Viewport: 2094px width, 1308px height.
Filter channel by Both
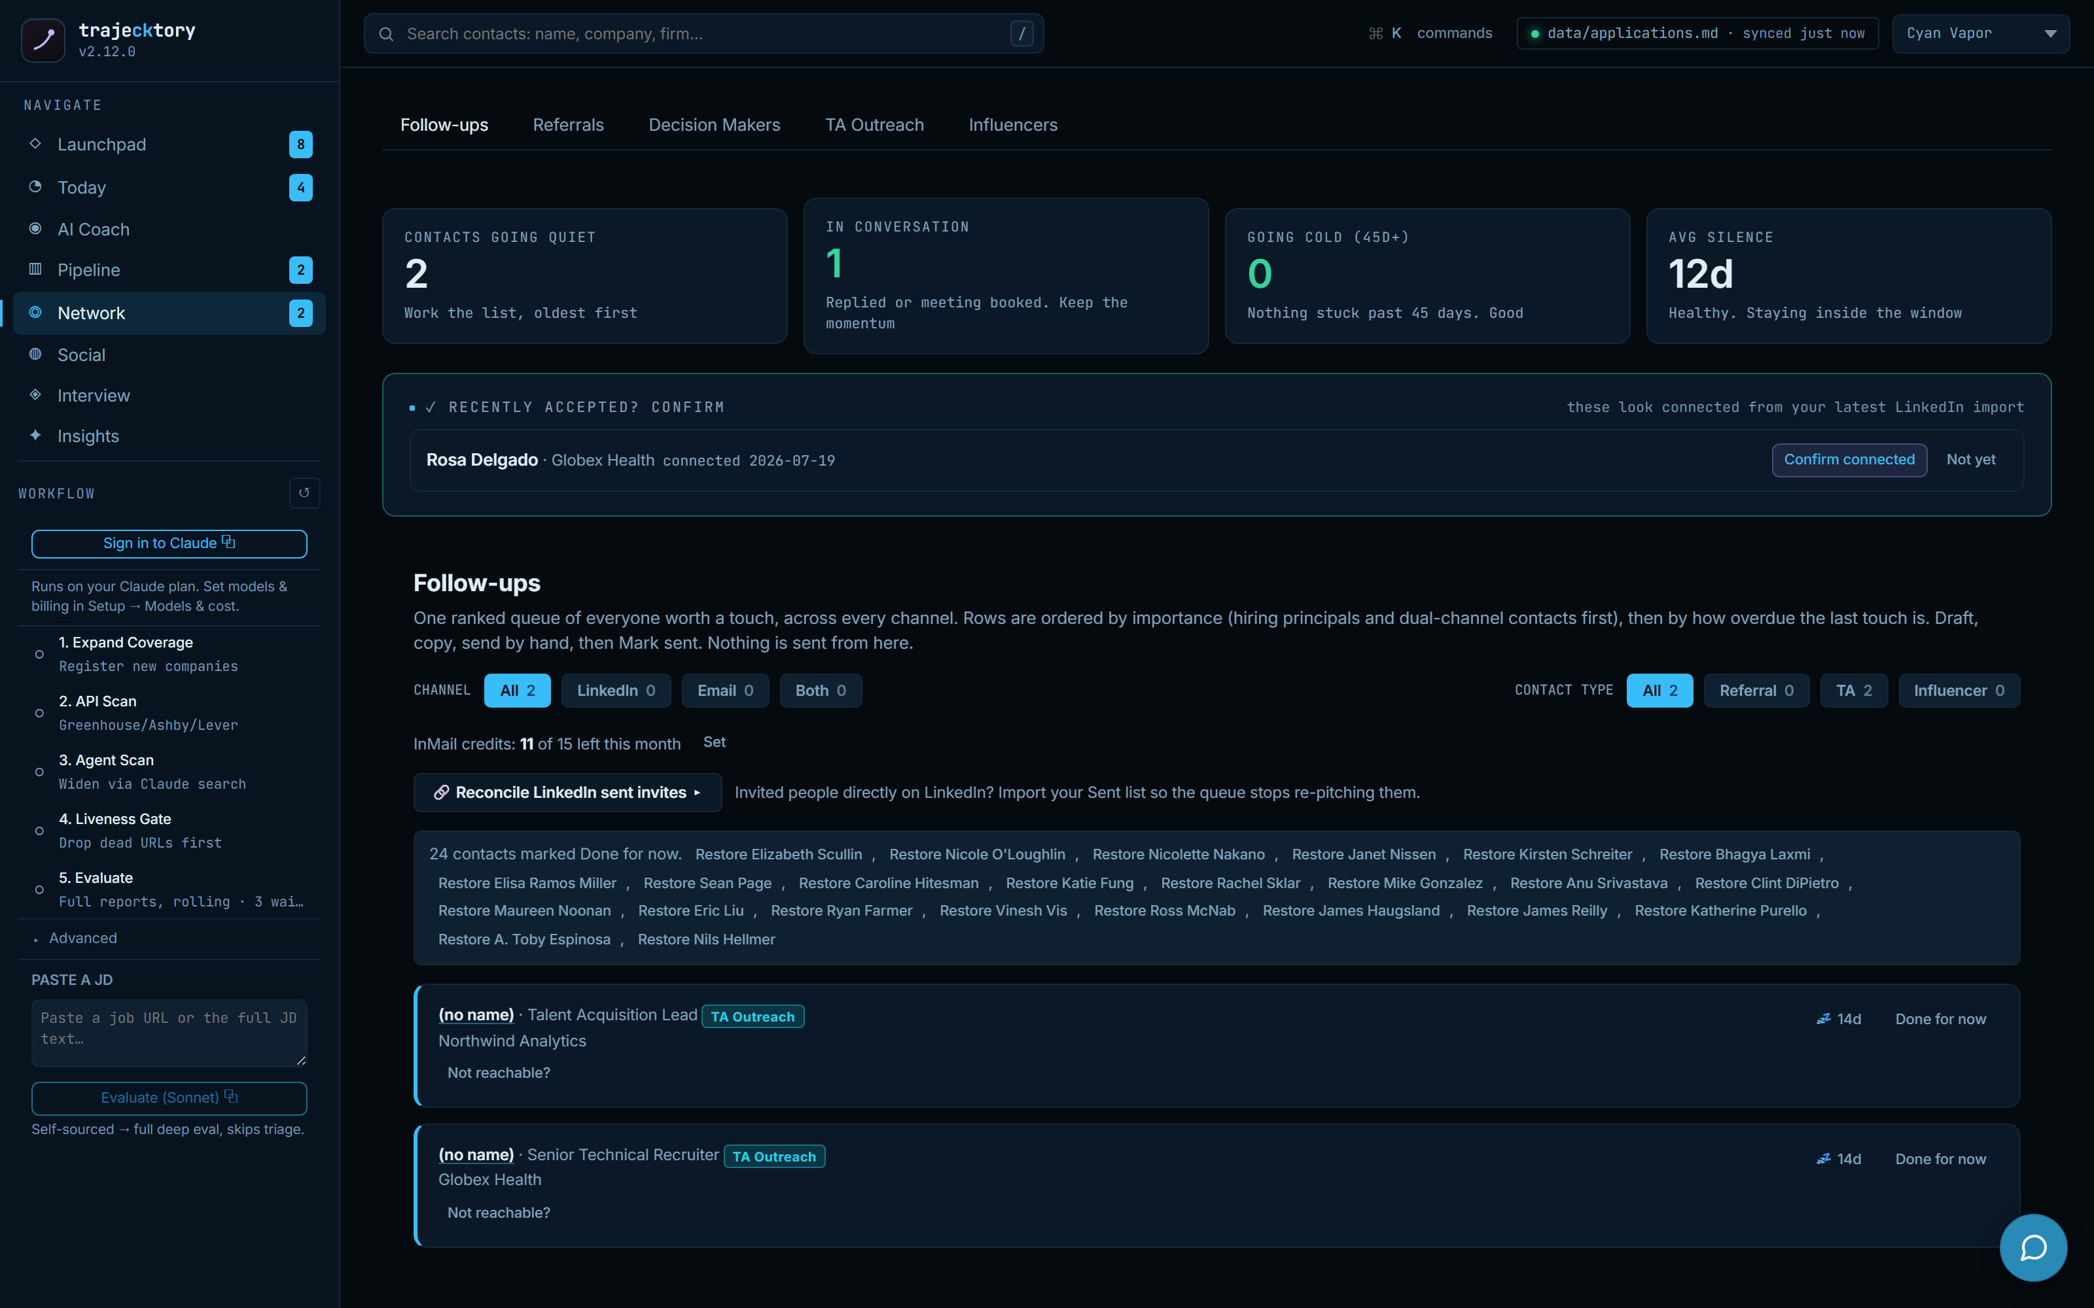[x=821, y=691]
